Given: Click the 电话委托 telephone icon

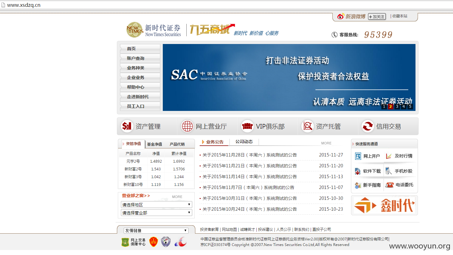Looking at the screenshot, I should pyautogui.click(x=389, y=185).
